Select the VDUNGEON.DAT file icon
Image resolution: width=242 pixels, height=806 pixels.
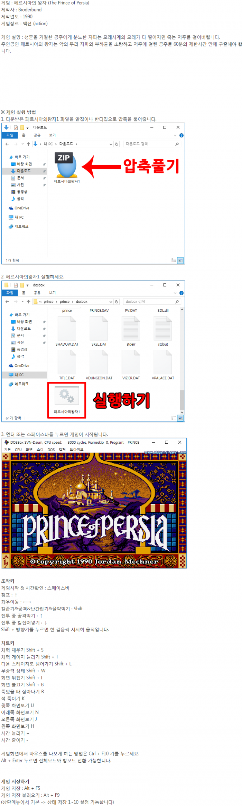click(99, 362)
